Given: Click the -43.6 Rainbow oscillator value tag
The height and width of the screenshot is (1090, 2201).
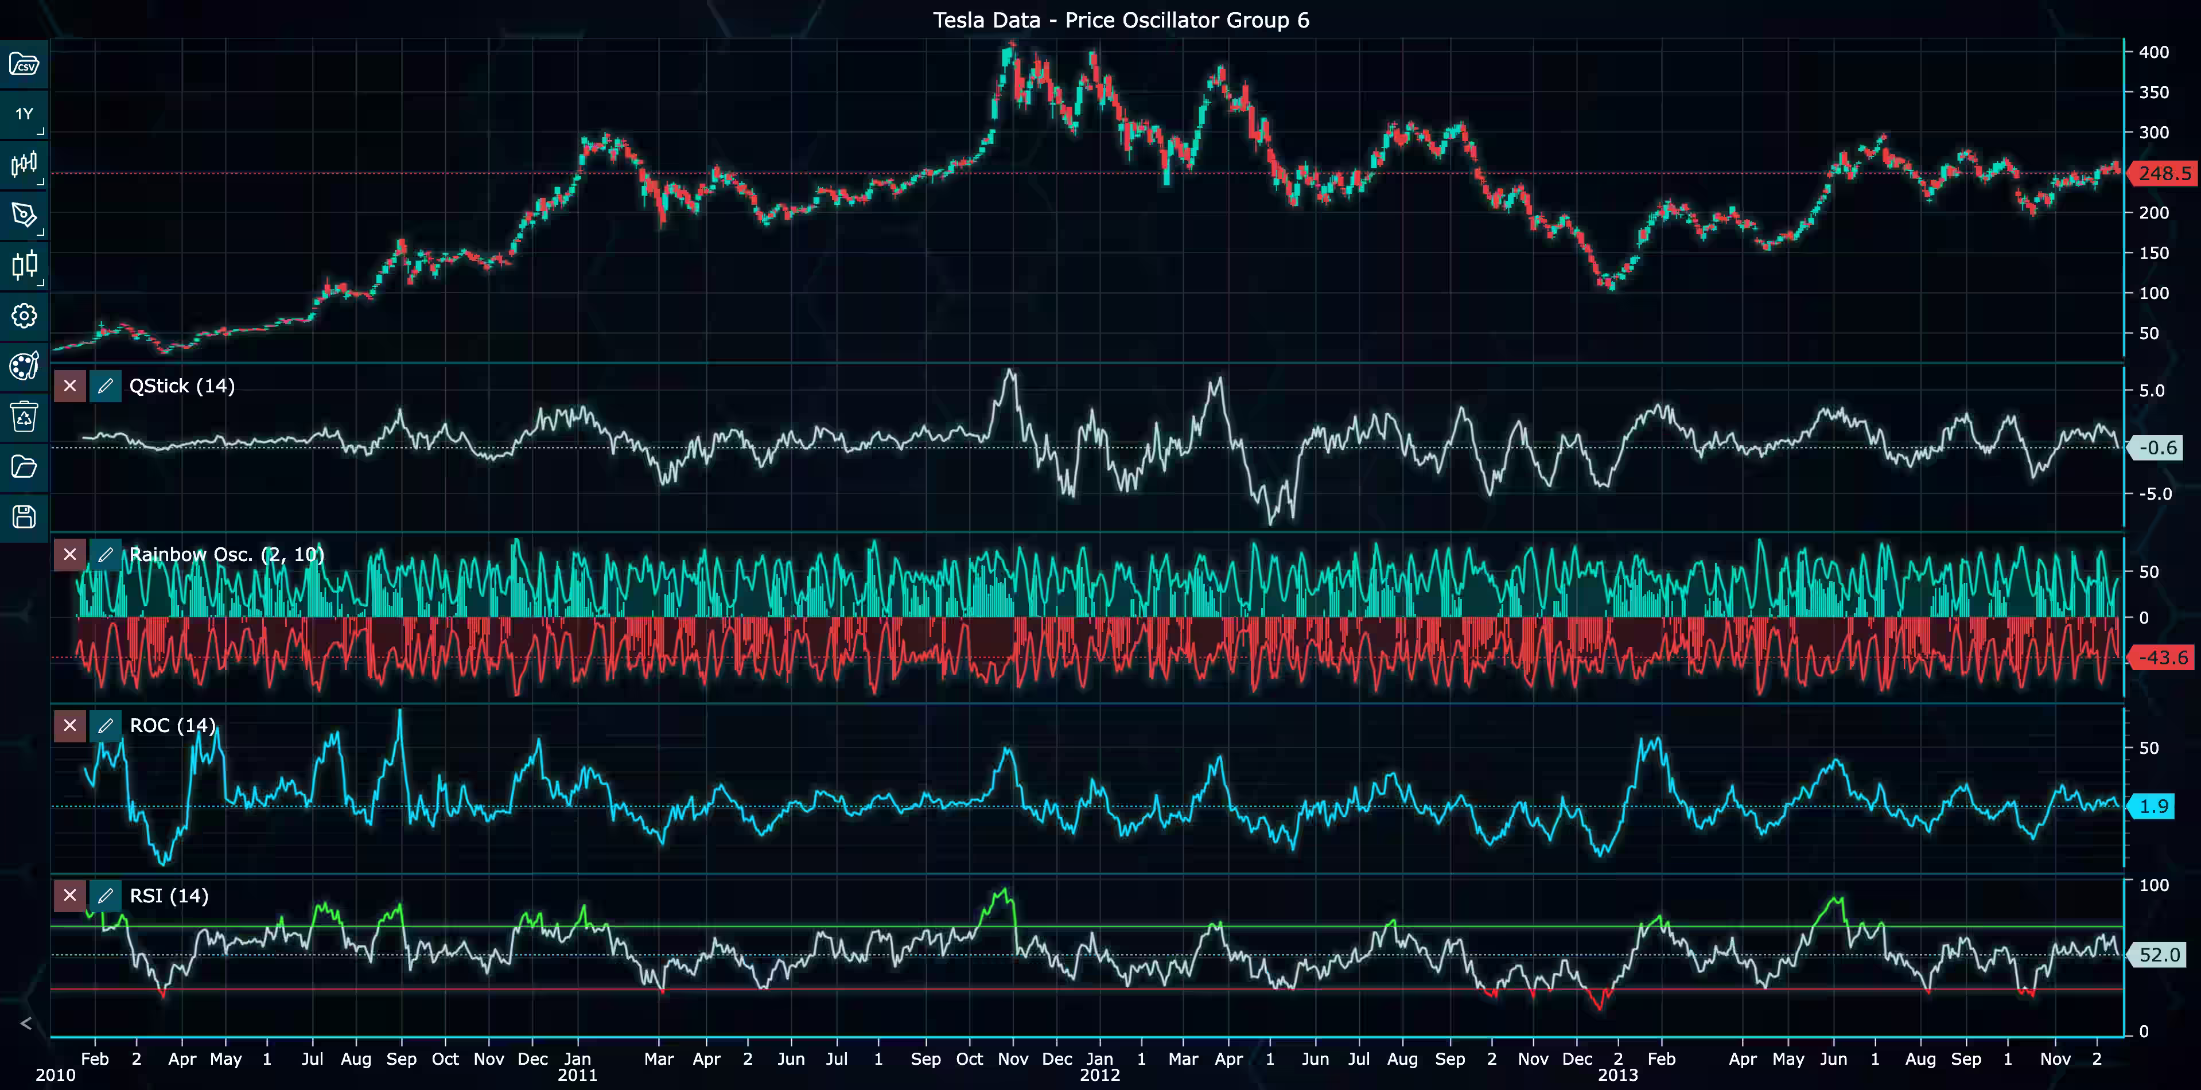Looking at the screenshot, I should pos(2162,658).
